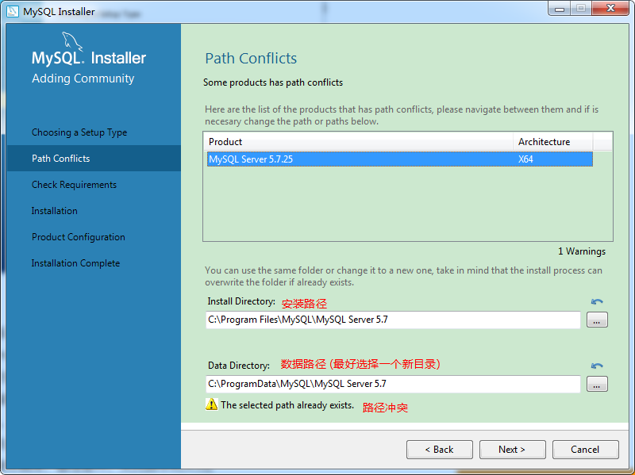Revert the Data Directory path to default
This screenshot has width=635, height=475.
pyautogui.click(x=597, y=366)
